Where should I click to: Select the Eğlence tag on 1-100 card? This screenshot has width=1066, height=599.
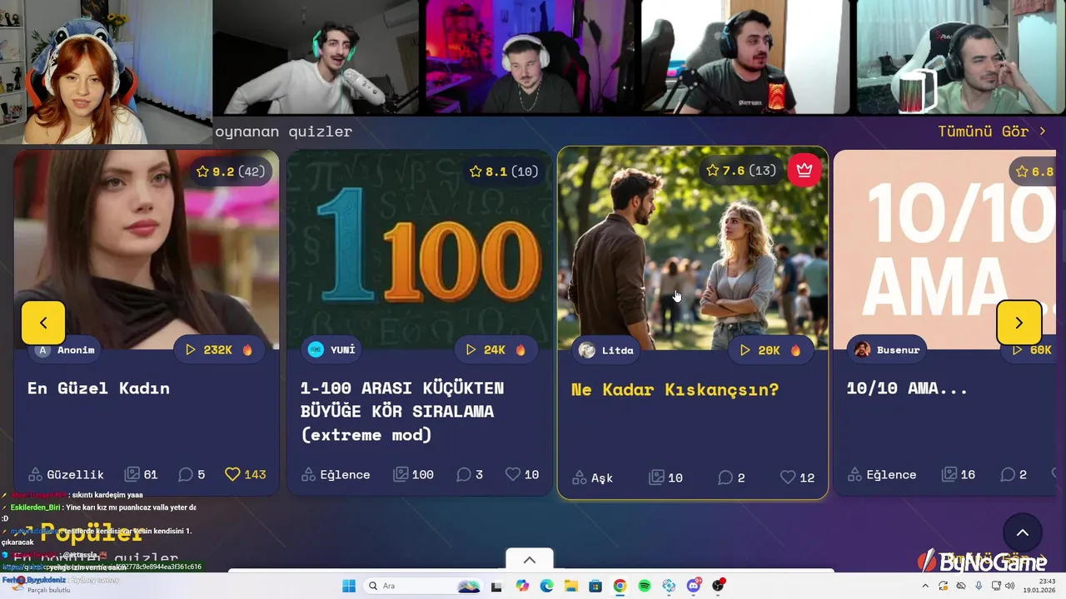(335, 474)
